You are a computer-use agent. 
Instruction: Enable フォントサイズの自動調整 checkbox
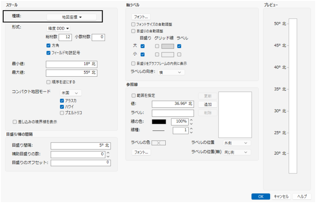133,24
